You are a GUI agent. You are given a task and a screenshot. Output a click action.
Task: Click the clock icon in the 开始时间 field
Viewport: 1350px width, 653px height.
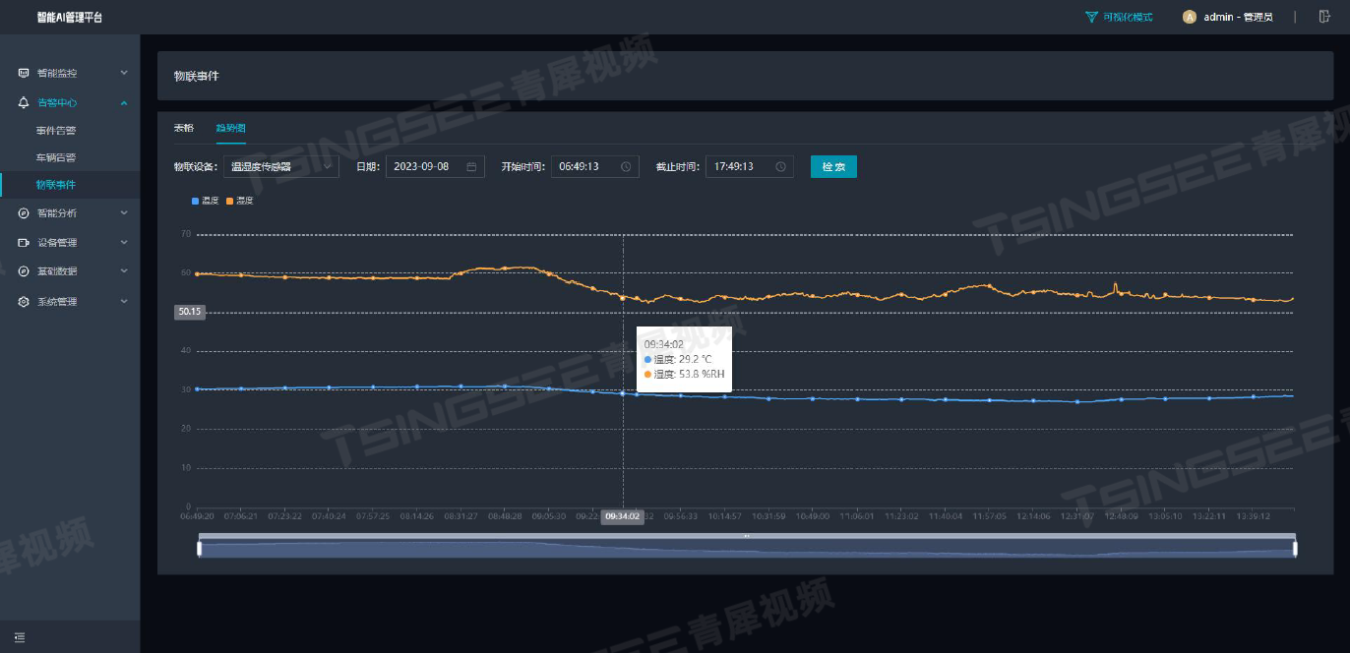click(x=626, y=166)
